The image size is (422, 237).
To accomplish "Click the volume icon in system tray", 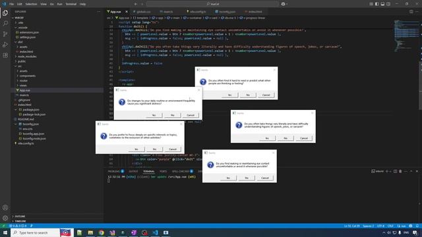I will coord(389,232).
